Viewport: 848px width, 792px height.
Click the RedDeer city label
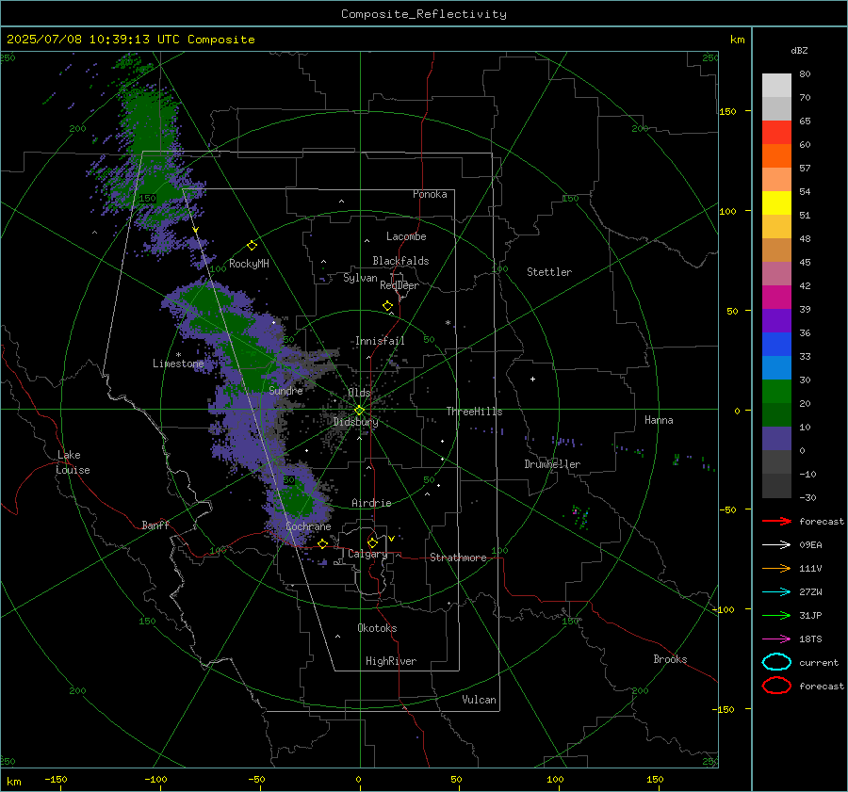(400, 285)
